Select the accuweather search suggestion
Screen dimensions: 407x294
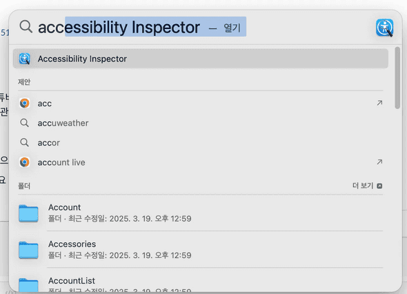tap(200, 123)
